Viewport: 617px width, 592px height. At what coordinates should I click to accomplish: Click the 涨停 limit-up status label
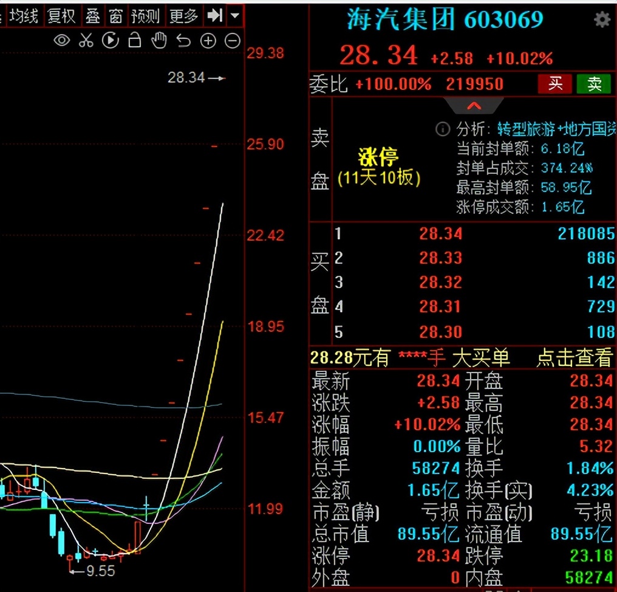tap(378, 157)
